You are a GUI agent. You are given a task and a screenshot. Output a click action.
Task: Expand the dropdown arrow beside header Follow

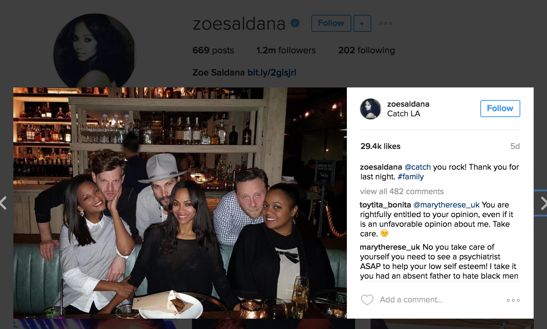[x=362, y=23]
